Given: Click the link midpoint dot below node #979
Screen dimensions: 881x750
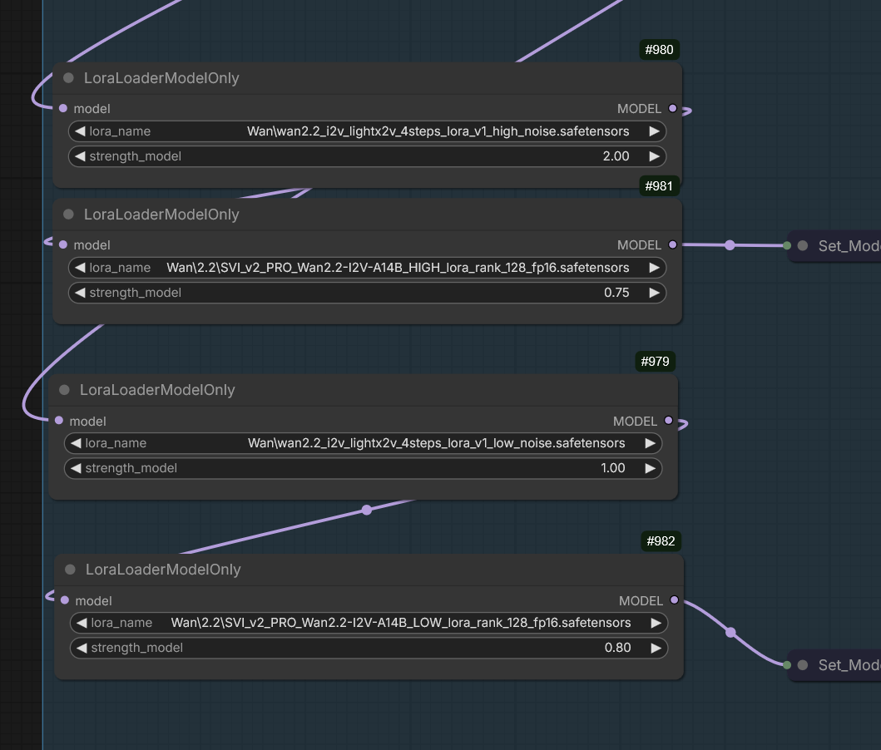Looking at the screenshot, I should (367, 510).
